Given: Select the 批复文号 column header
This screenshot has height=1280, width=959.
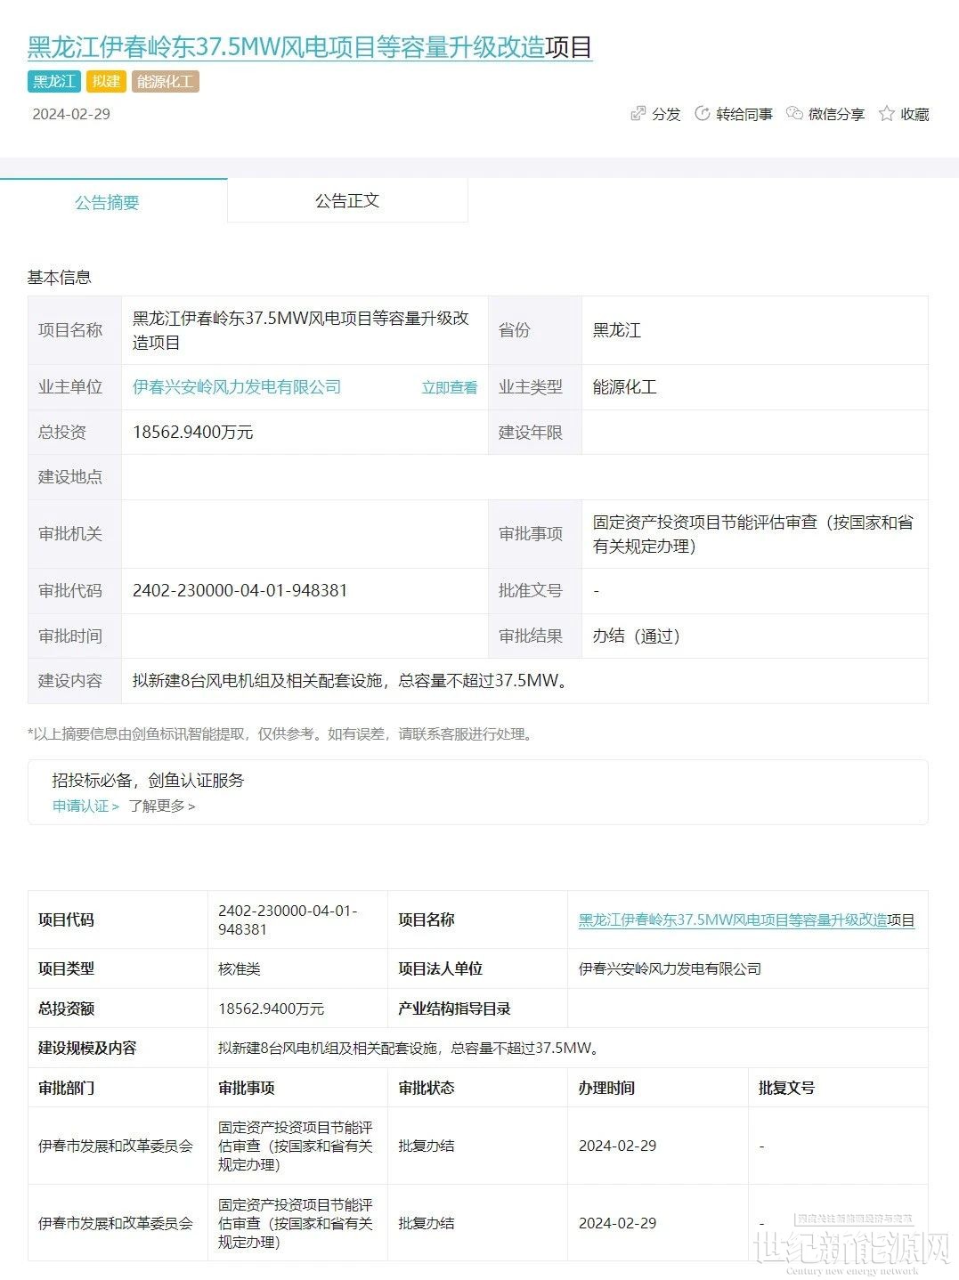Looking at the screenshot, I should tap(786, 1088).
